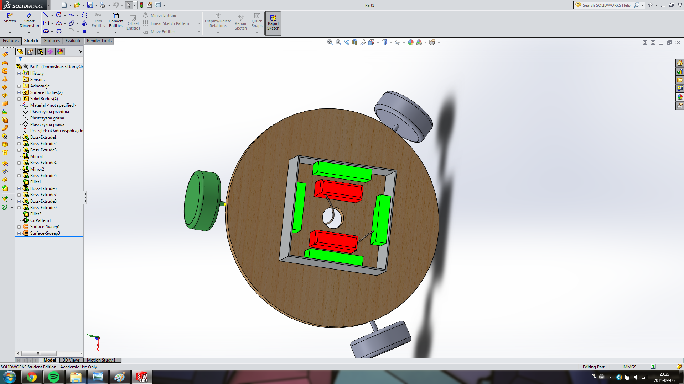Open the Linear Sketch Pattern dropdown arrow
The image size is (684, 384).
[x=199, y=23]
